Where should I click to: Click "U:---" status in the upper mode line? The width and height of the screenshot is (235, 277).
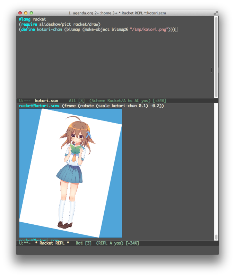click(x=25, y=101)
